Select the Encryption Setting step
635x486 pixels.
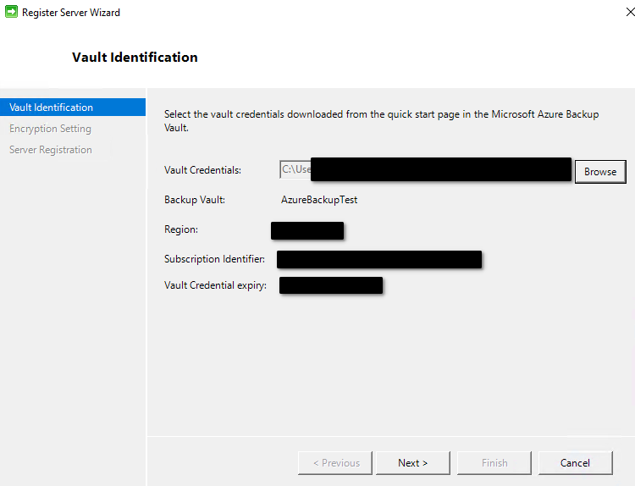(50, 129)
